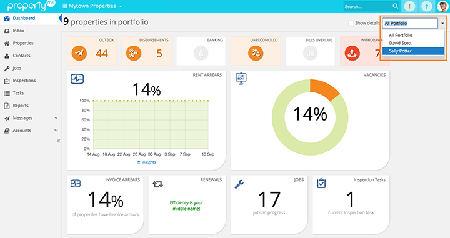This screenshot has height=238, width=450.
Task: Click the search magnifier icon
Action: (395, 6)
